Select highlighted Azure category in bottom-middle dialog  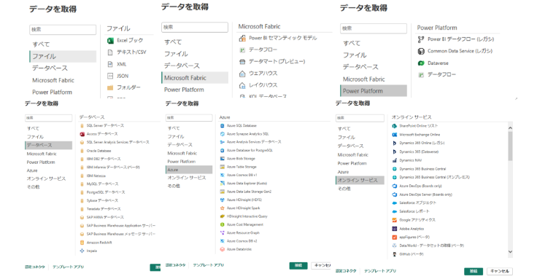pos(189,170)
